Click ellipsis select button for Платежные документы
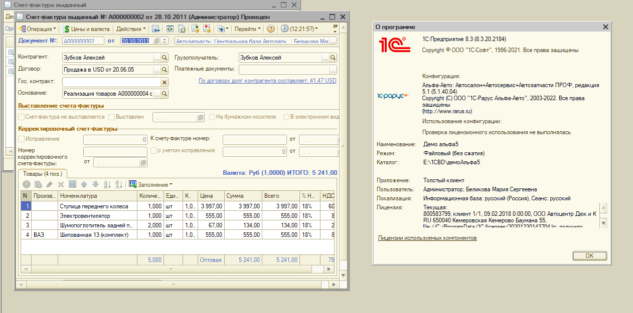 pyautogui.click(x=333, y=70)
